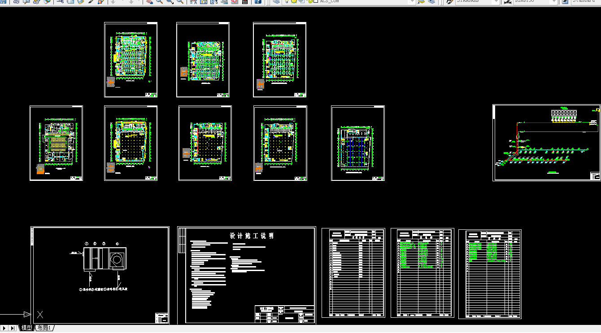Screen dimensions: 601x333
Task: Select the 设计施工说明 title text
Action: coord(252,236)
